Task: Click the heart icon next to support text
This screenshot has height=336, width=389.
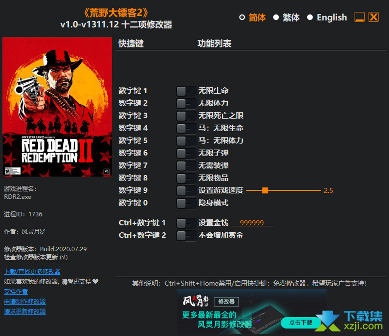Action: point(95,282)
